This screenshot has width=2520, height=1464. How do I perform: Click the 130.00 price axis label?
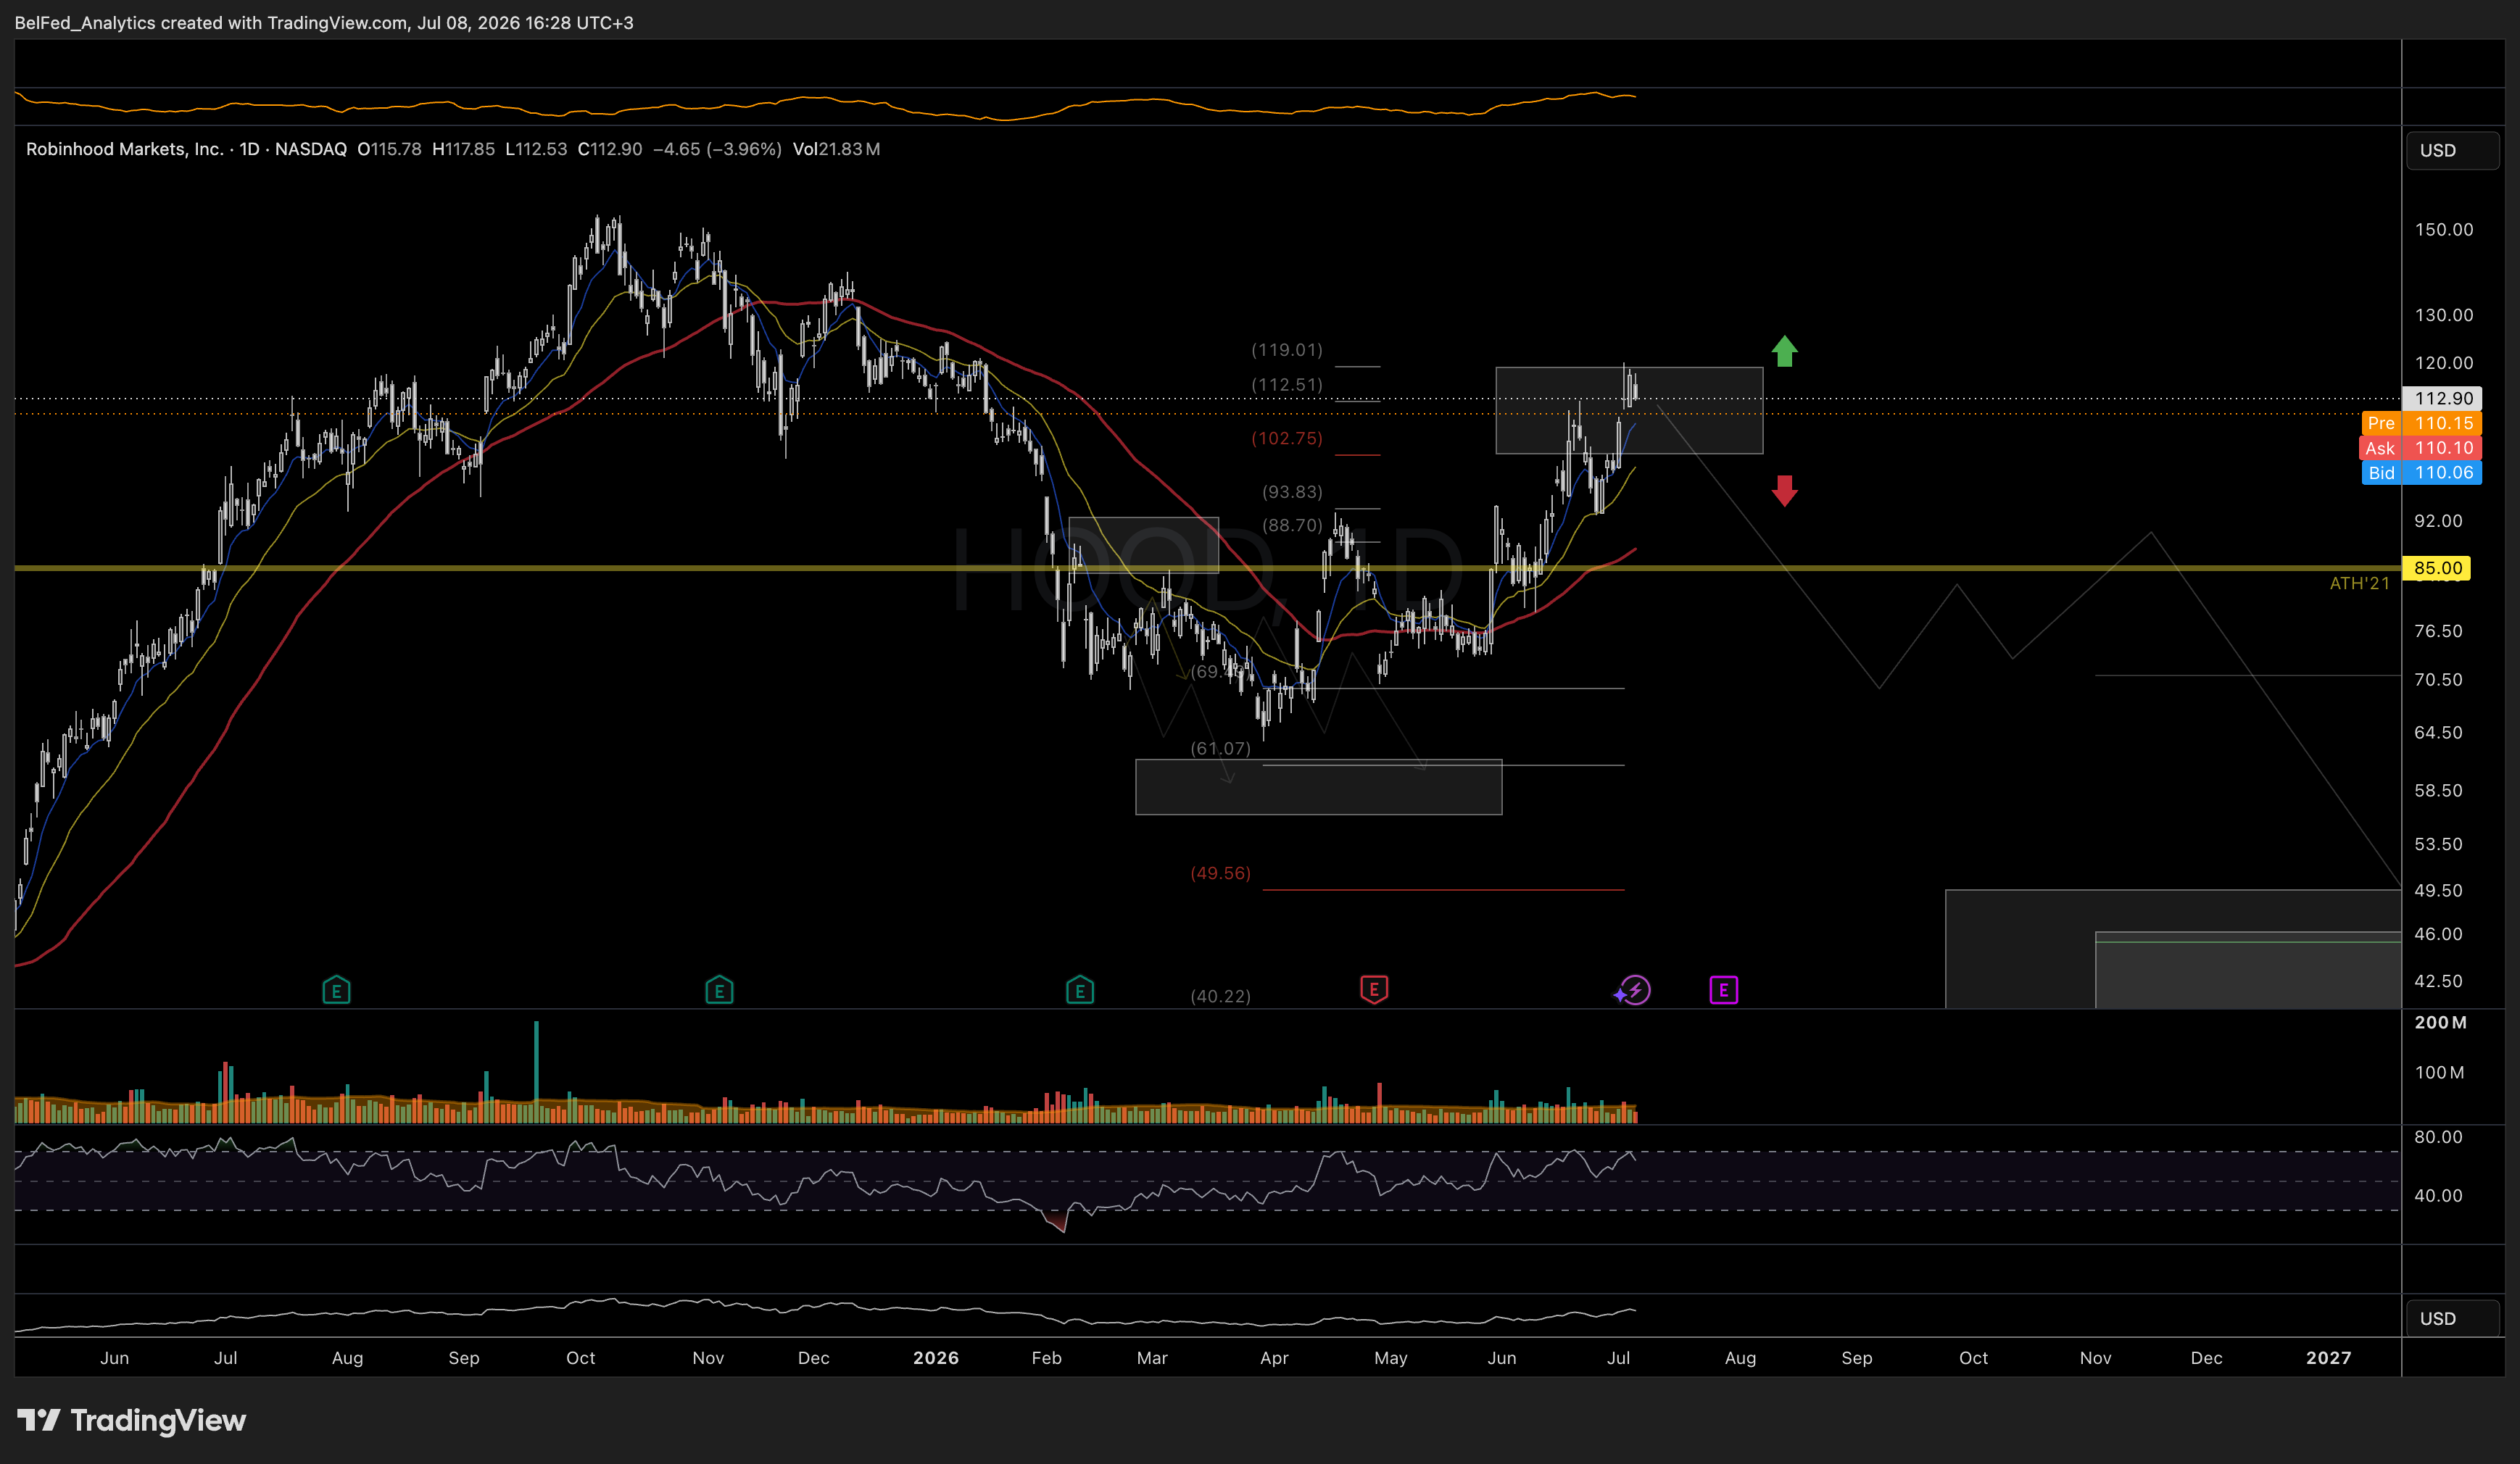2444,315
